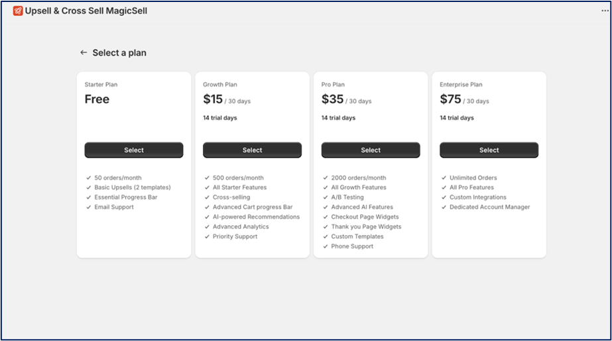
Task: Click 14 trial days under Growth Plan
Action: tap(219, 118)
